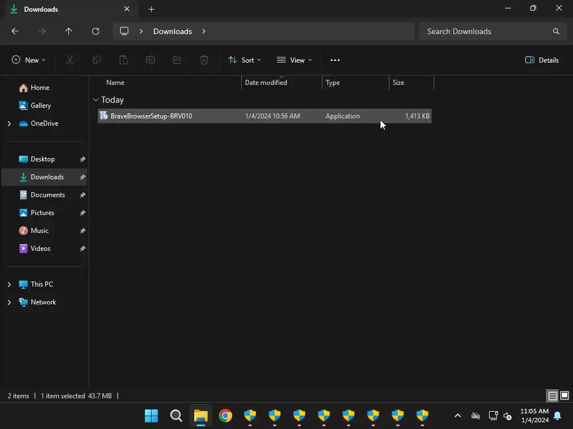This screenshot has width=573, height=429.
Task: Expand the This PC tree node
Action: tap(9, 284)
